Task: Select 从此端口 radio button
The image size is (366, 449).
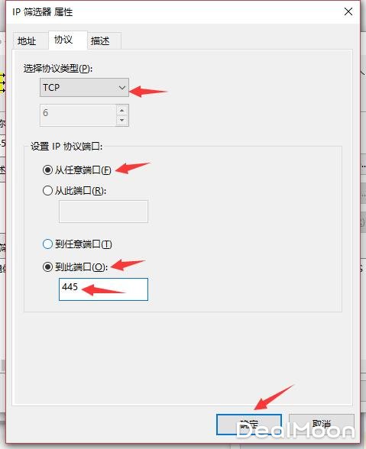Action: (47, 191)
